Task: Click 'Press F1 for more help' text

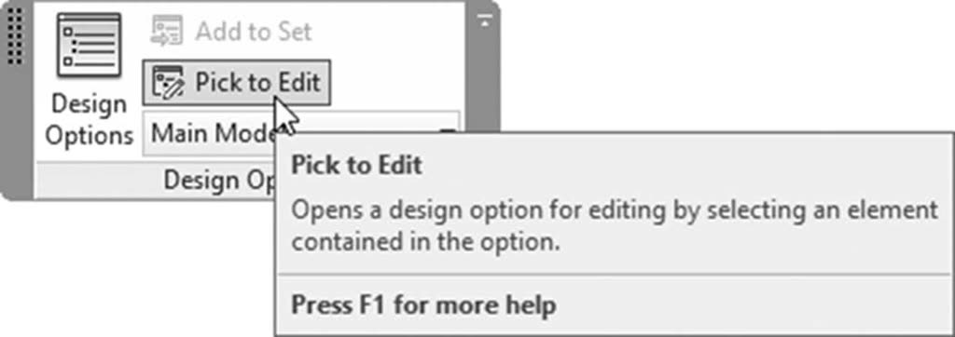Action: [x=423, y=304]
